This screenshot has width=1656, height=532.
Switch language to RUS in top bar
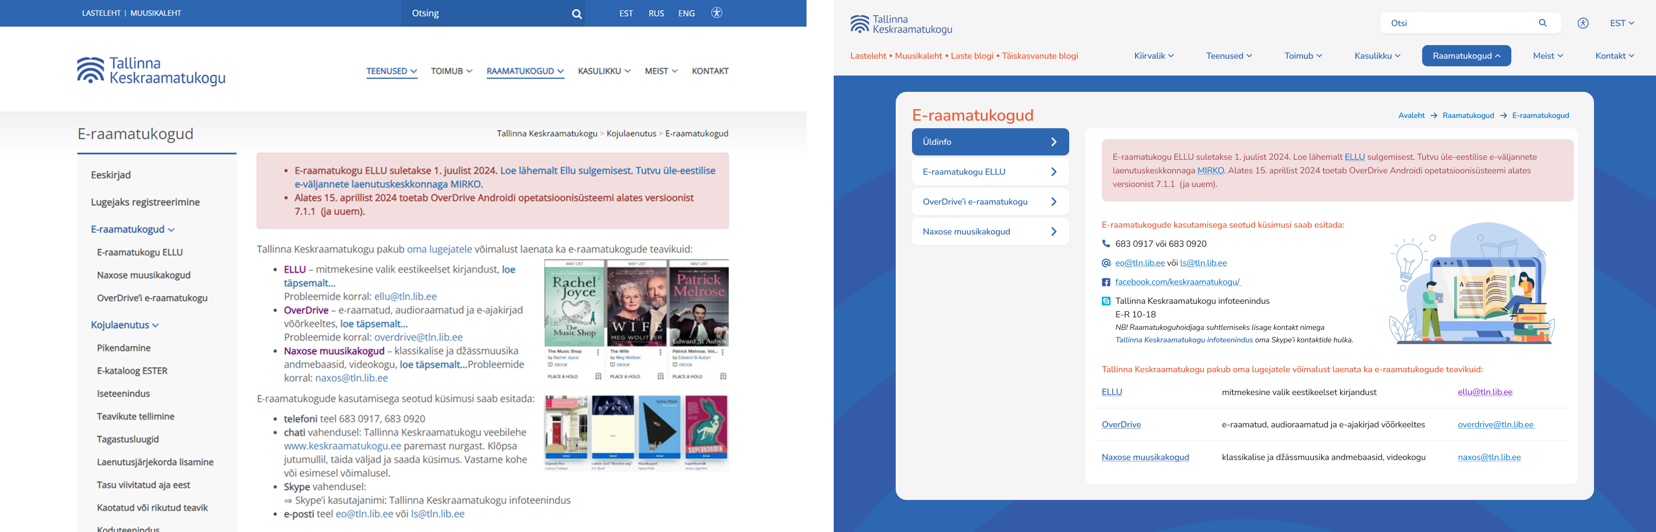tap(656, 14)
